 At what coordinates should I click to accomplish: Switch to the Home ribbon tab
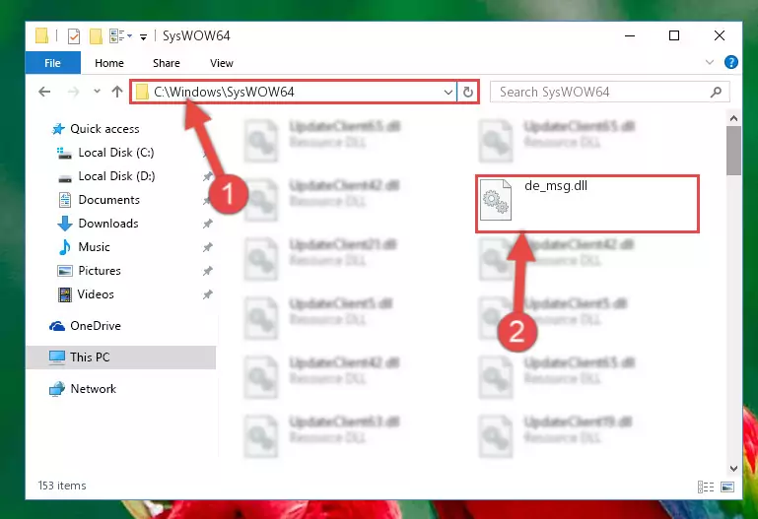pyautogui.click(x=109, y=63)
